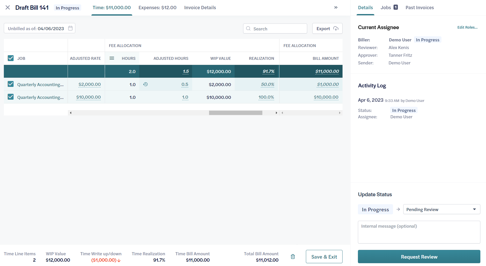Edit the $10,000.00 bill amount
Viewport: 486px width, 266px height.
pos(326,97)
